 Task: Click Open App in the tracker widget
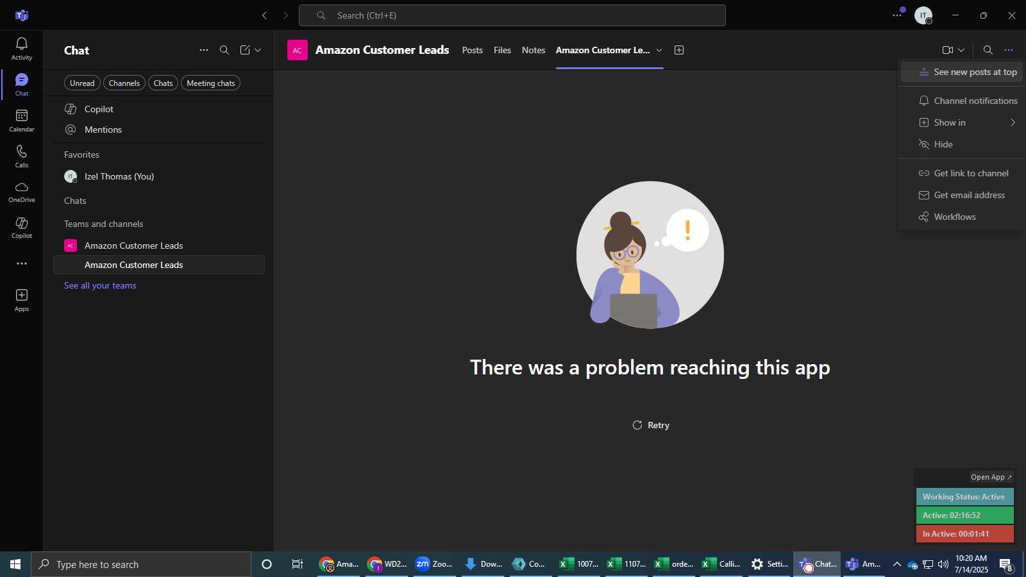[991, 477]
